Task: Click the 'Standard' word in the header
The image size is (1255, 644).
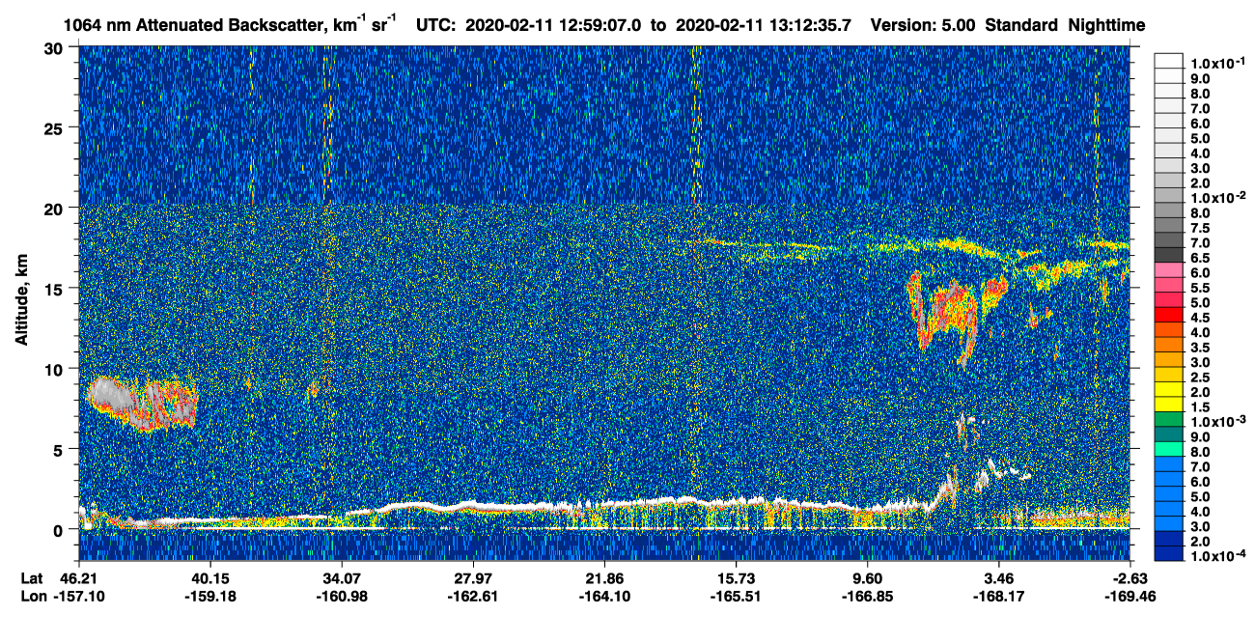Action: tap(1022, 24)
